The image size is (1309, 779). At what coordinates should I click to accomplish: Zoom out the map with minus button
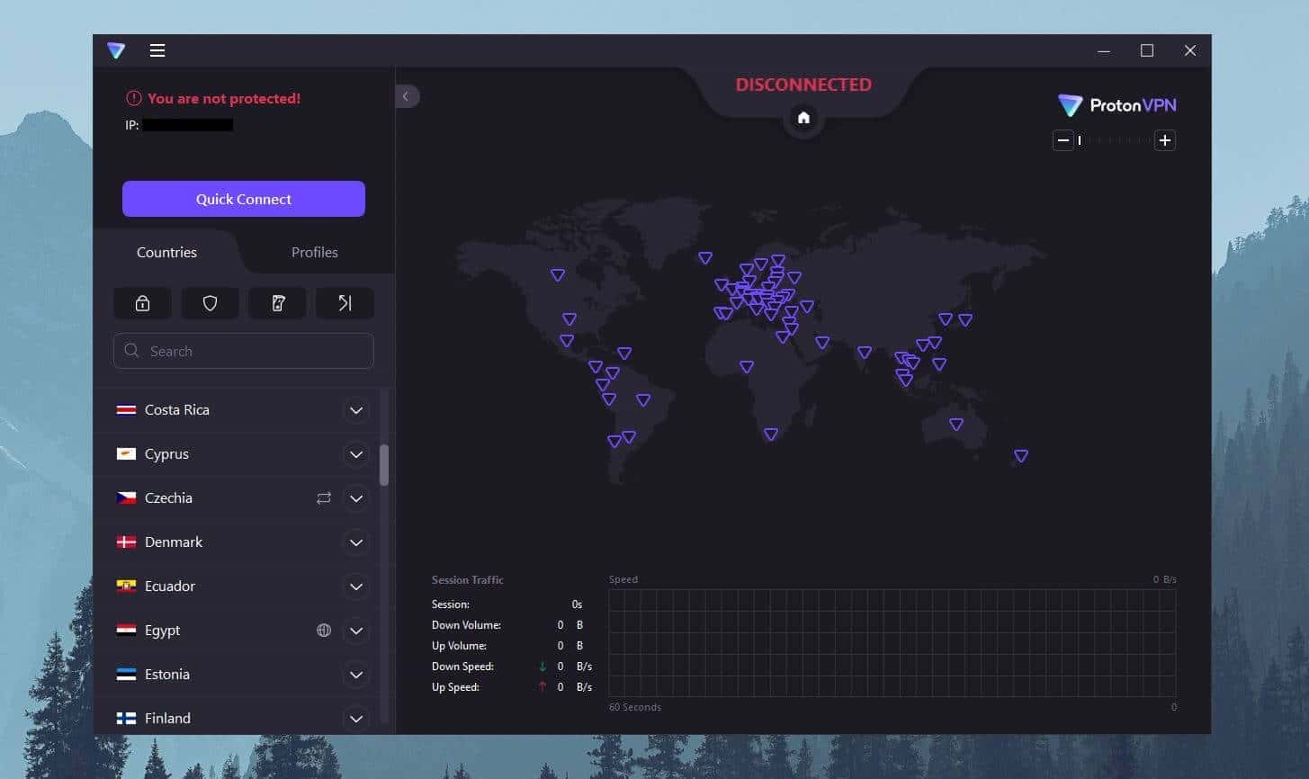point(1063,140)
